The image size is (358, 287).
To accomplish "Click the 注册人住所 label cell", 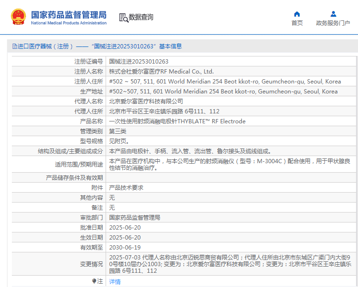I will click(59, 81).
